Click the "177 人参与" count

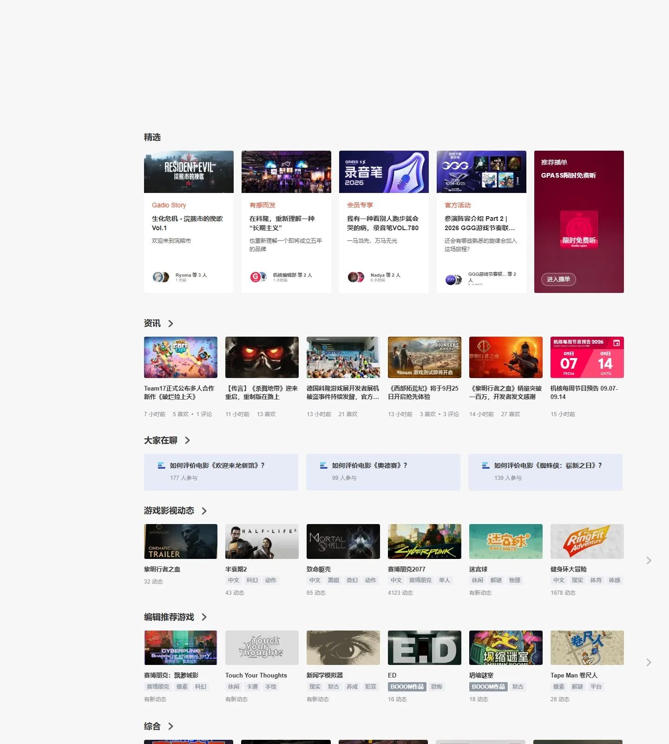[184, 478]
